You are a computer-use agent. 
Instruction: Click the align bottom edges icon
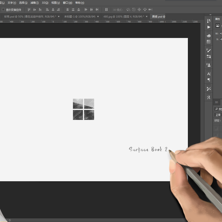[40, 10]
